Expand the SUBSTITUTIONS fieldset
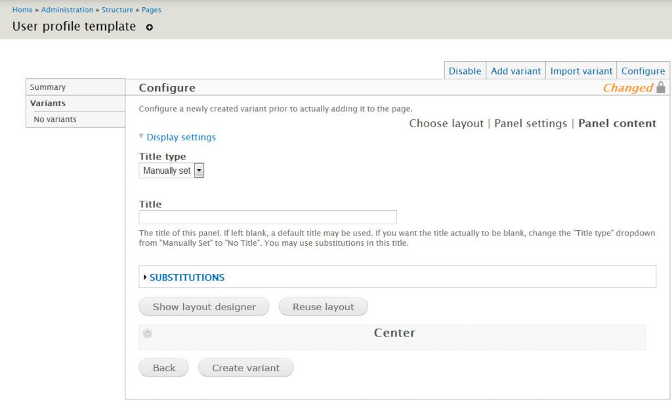The image size is (672, 404). 186,277
